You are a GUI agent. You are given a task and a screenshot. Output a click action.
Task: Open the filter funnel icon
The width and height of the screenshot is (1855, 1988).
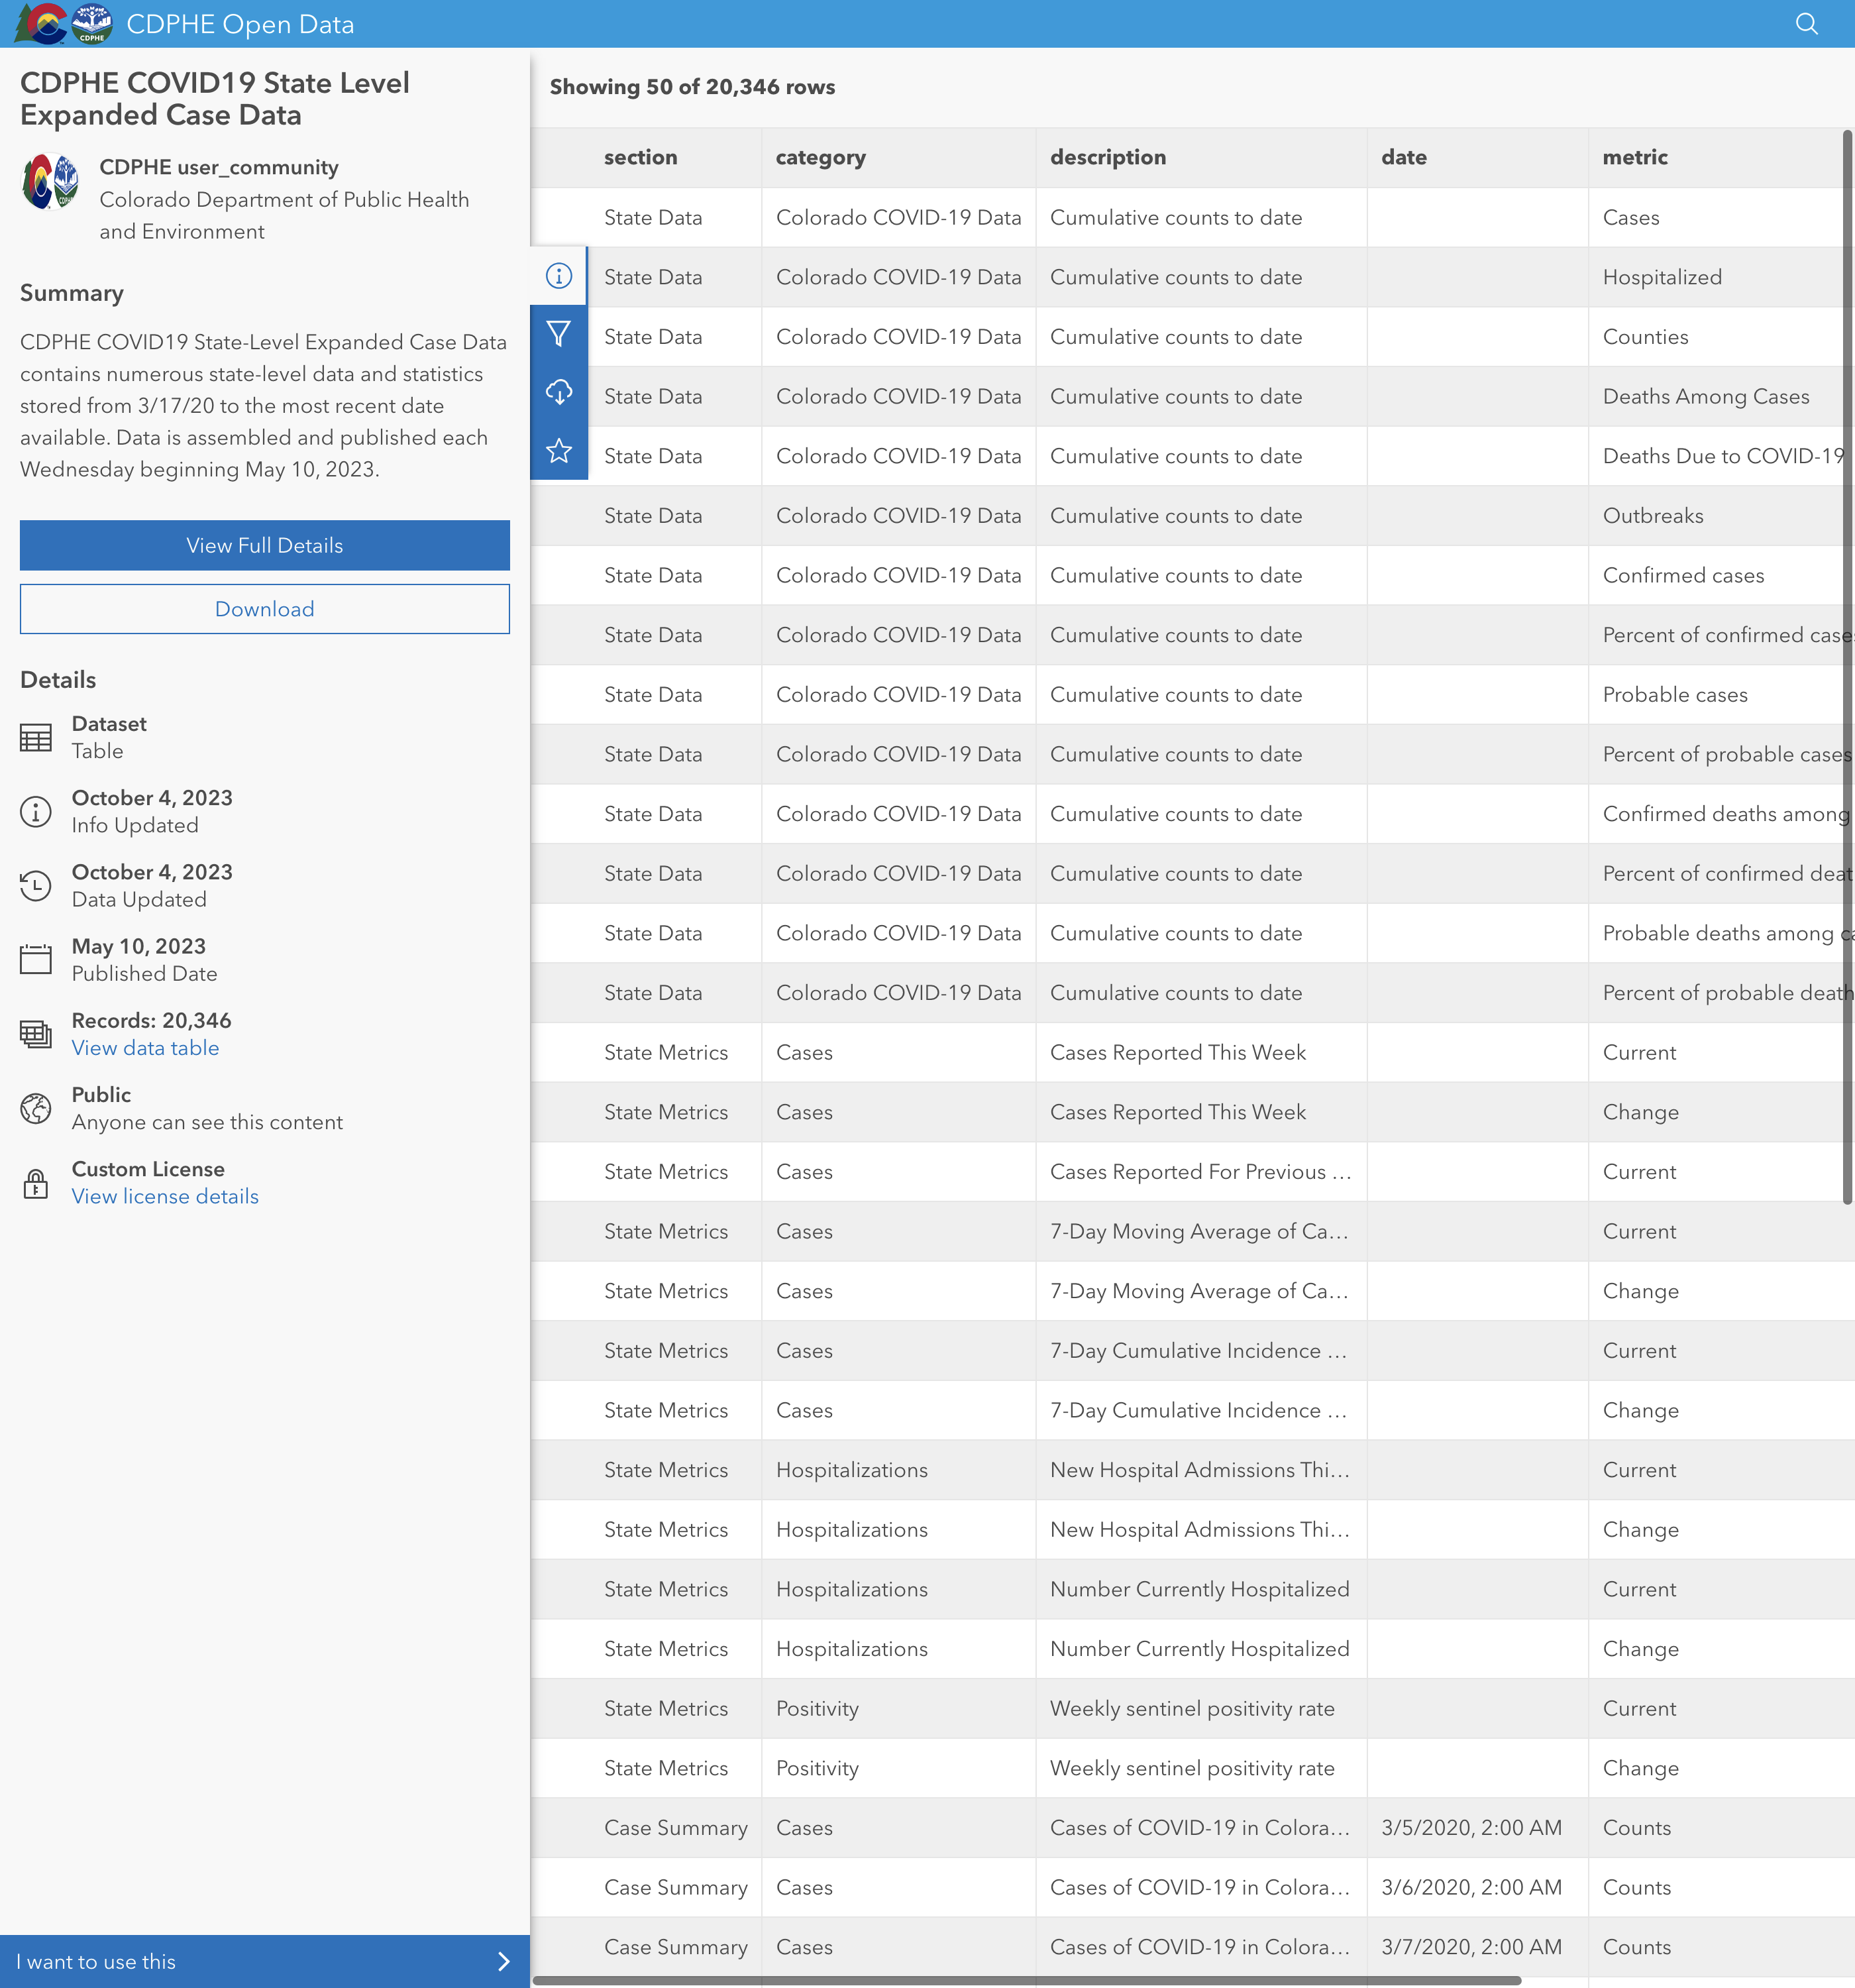click(559, 334)
